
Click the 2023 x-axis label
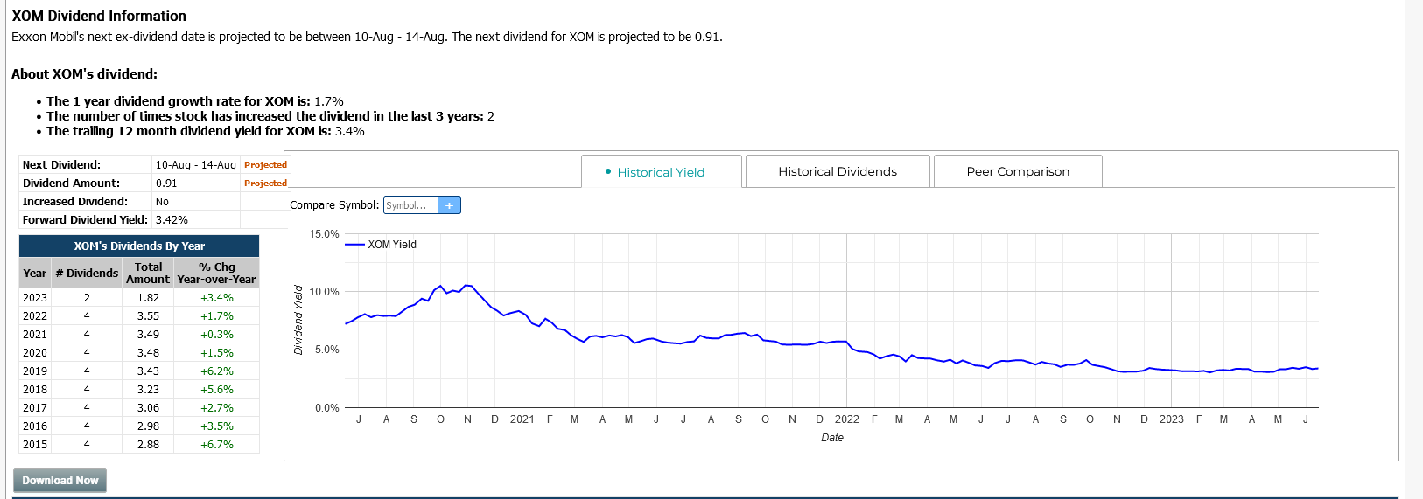[x=1172, y=419]
